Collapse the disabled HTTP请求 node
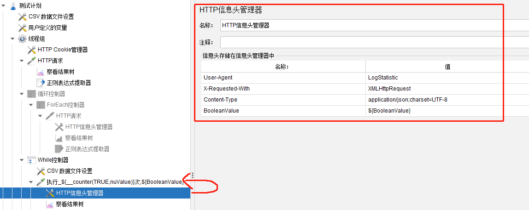Screen dimensions: 529x210 pyautogui.click(x=40, y=116)
